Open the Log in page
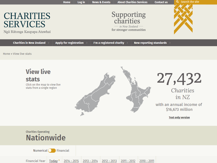217x163 pixels. pos(81,2)
